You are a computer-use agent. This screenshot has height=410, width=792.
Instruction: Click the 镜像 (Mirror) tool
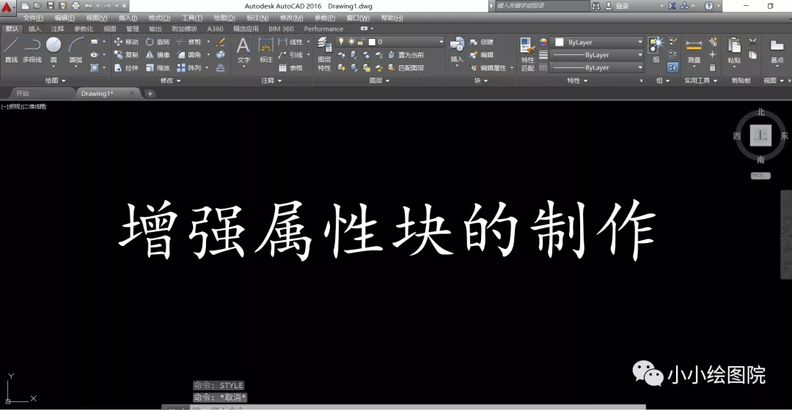[158, 54]
